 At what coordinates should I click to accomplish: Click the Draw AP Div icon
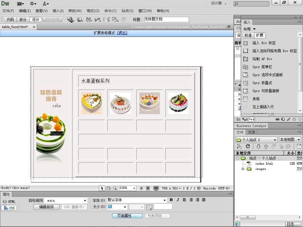pyautogui.click(x=245, y=59)
